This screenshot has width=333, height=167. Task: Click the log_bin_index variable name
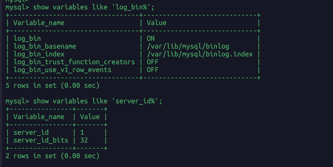pos(39,54)
